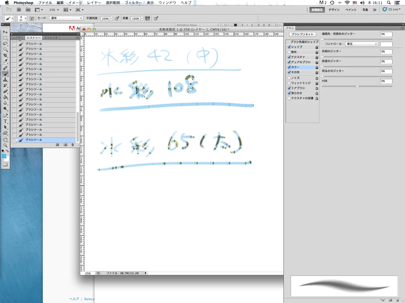Toggle Quick Mask mode
This screenshot has width=405, height=303.
(5, 165)
